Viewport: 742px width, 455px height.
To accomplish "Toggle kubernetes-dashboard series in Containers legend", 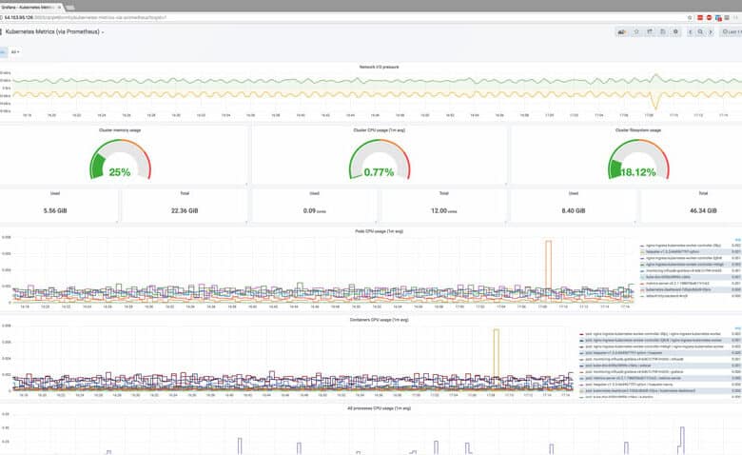I will coord(640,390).
